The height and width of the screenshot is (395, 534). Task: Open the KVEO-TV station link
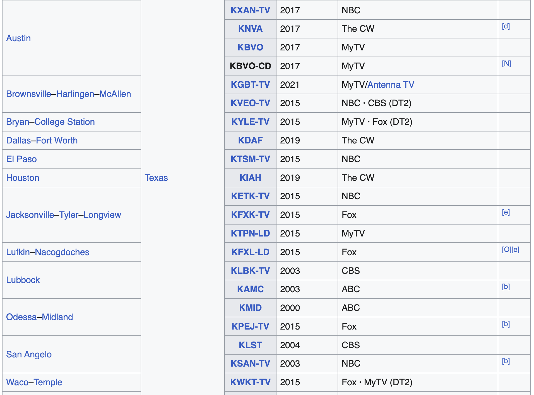tap(250, 103)
